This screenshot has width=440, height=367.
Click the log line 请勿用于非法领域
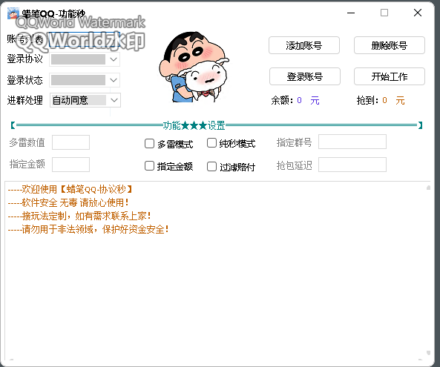88,230
